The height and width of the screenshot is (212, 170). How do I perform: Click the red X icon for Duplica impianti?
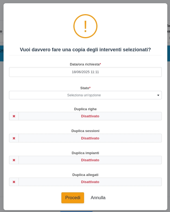(x=14, y=160)
